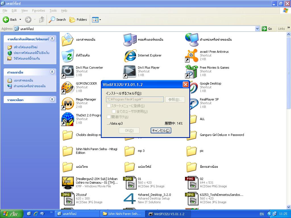The width and height of the screenshot is (291, 218).
Task: Toggle the start menu registration checkbox
Action: (x=109, y=106)
